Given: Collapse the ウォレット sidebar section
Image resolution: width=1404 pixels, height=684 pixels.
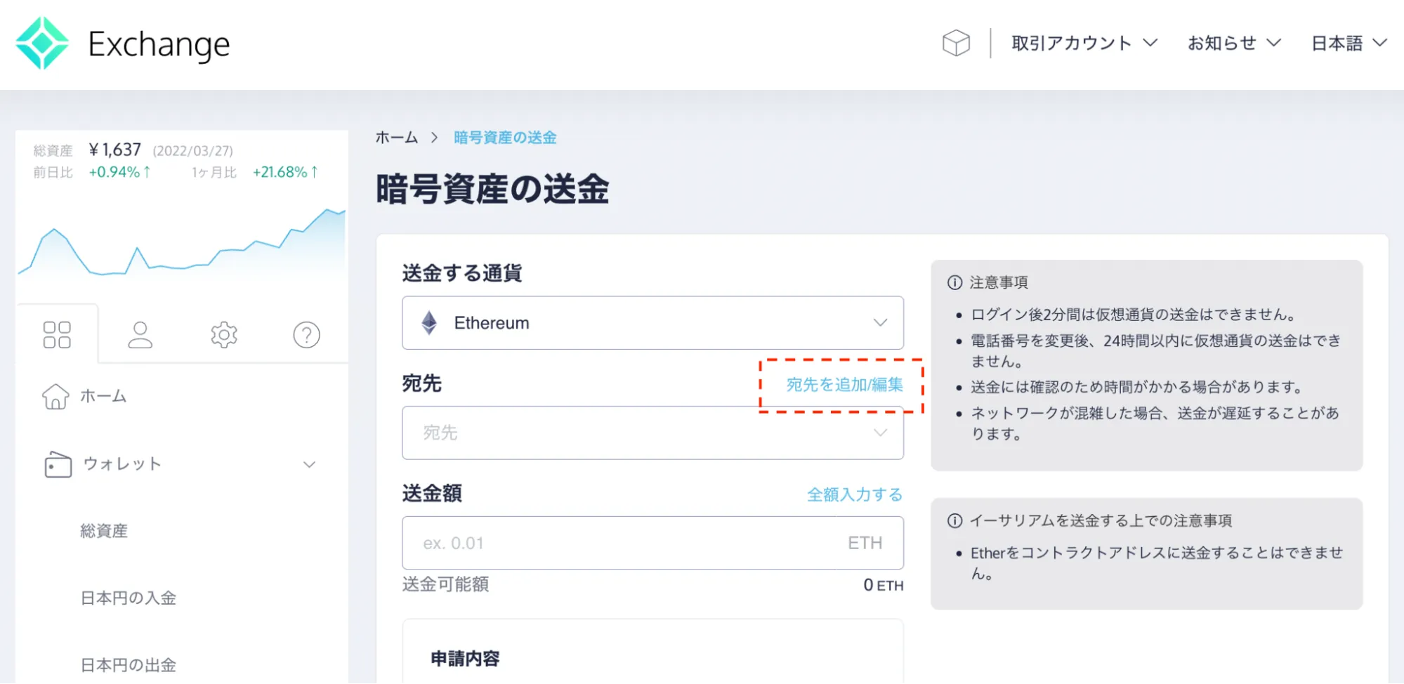Looking at the screenshot, I should [x=308, y=463].
